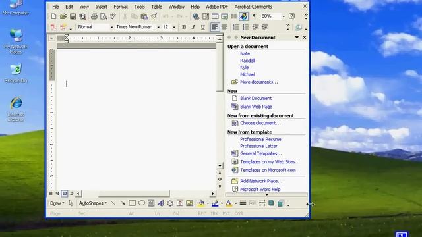
Task: Click the Select Objects pointer icon
Action: [x=71, y=203]
